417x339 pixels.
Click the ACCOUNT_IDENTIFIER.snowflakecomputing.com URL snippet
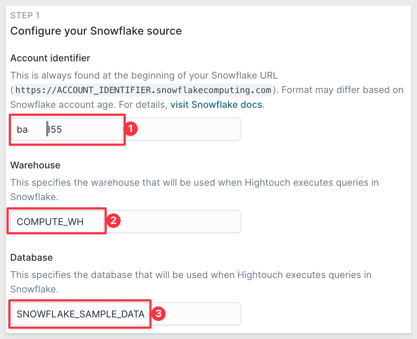pos(143,89)
